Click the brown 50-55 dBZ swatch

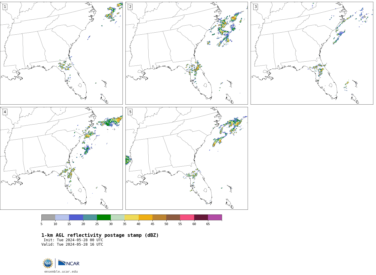pyautogui.click(x=173, y=217)
